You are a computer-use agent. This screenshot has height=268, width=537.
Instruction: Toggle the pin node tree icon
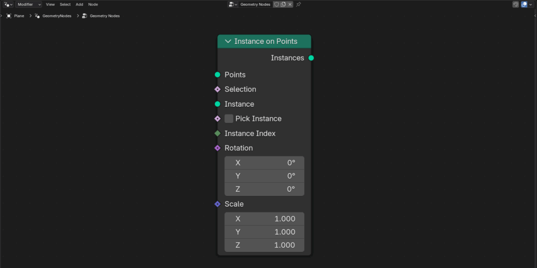click(x=298, y=4)
